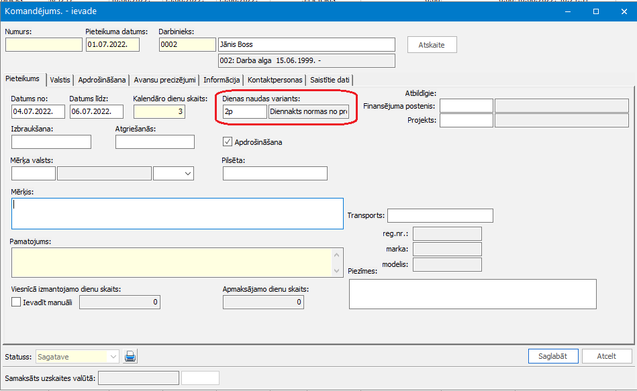Click the Datums līdz field
The height and width of the screenshot is (391, 637).
(x=97, y=111)
